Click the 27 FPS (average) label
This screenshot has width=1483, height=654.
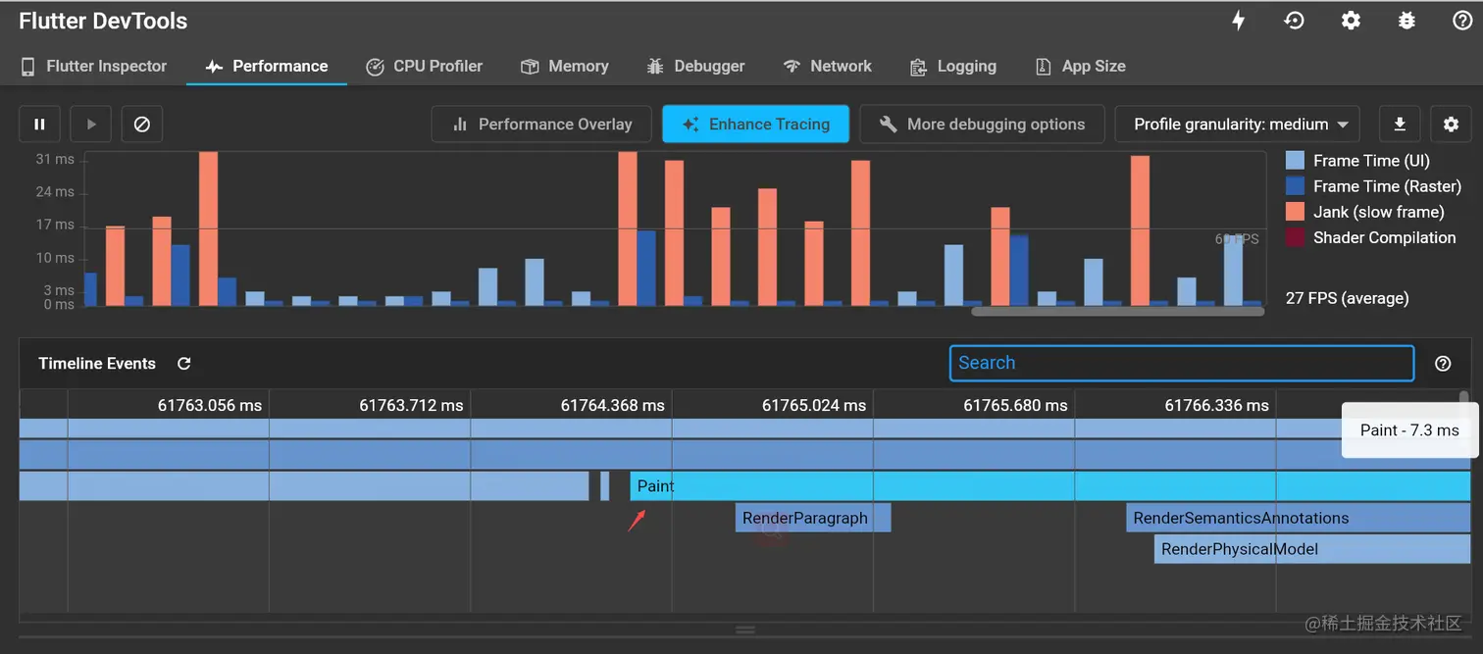[1347, 298]
